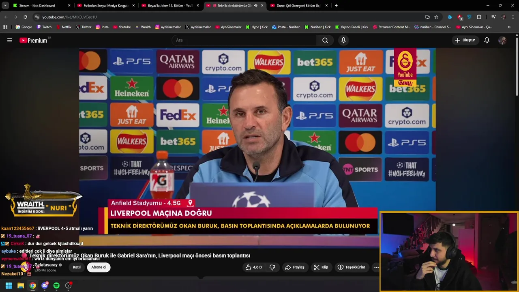Close the Stream - Kick Dashboard tab
The width and height of the screenshot is (519, 292).
69,6
